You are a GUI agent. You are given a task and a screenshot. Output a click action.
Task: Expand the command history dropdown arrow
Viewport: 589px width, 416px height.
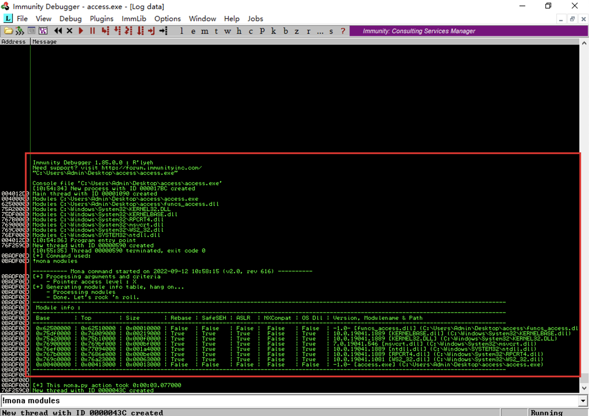[x=583, y=401]
